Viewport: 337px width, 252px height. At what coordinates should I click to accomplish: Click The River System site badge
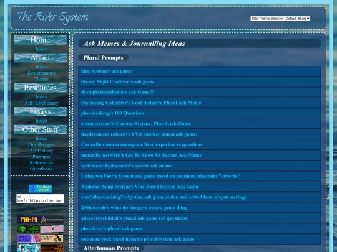pyautogui.click(x=40, y=189)
